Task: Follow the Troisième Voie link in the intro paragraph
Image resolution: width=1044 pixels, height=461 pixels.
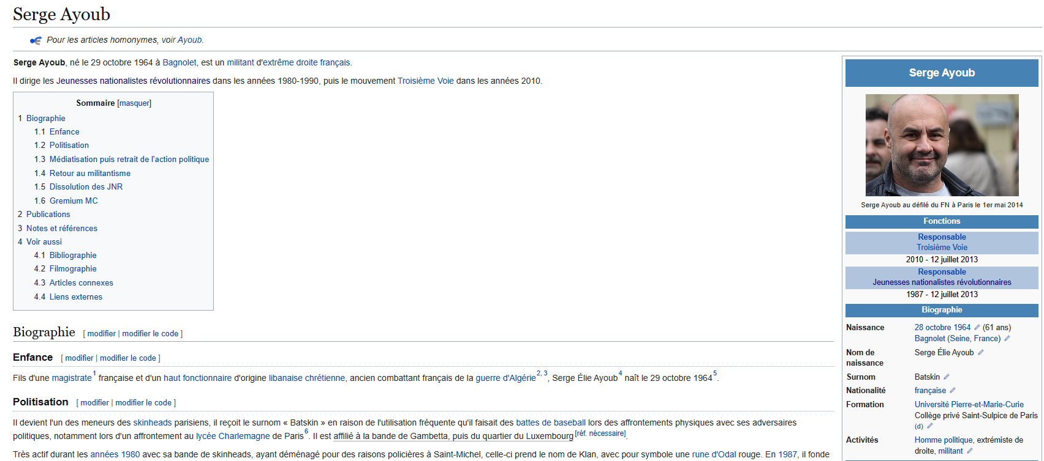Action: click(426, 81)
